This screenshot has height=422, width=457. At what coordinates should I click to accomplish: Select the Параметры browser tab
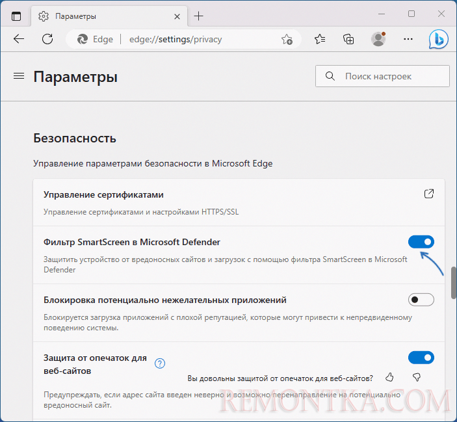coord(109,16)
